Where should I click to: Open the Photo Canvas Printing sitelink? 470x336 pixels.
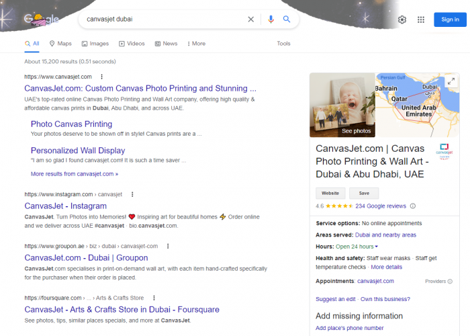(71, 124)
